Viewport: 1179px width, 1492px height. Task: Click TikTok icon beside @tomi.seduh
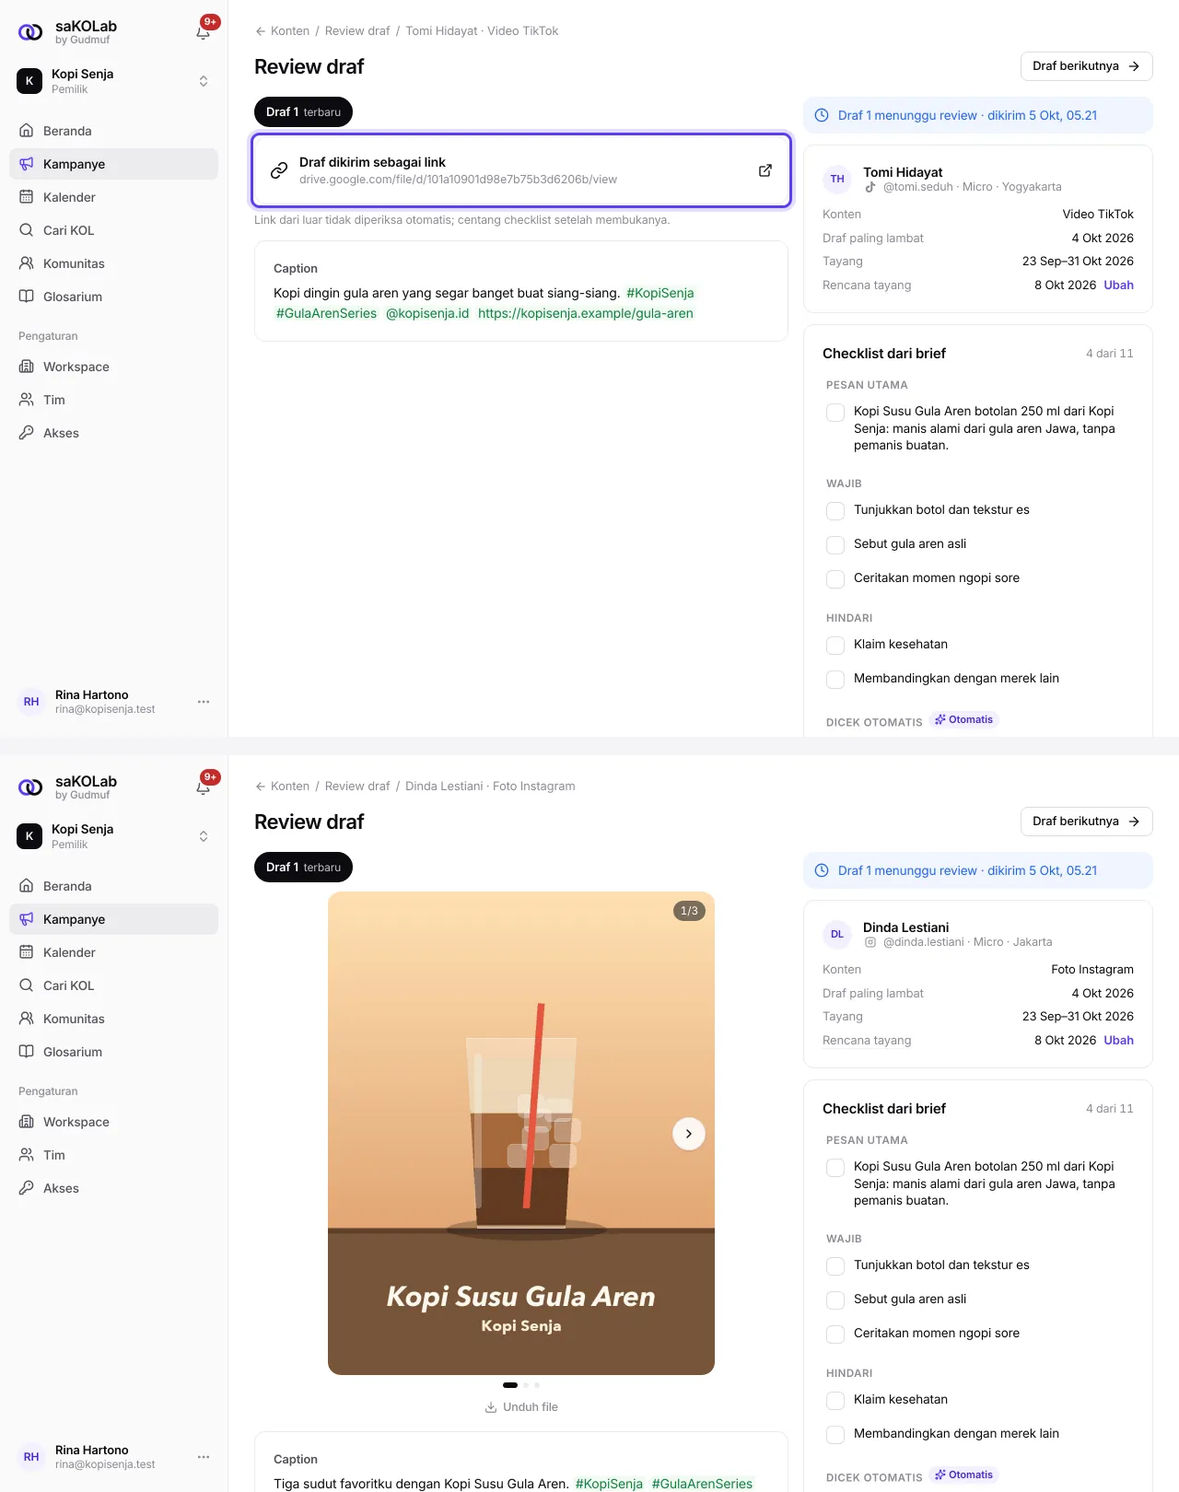(x=870, y=187)
